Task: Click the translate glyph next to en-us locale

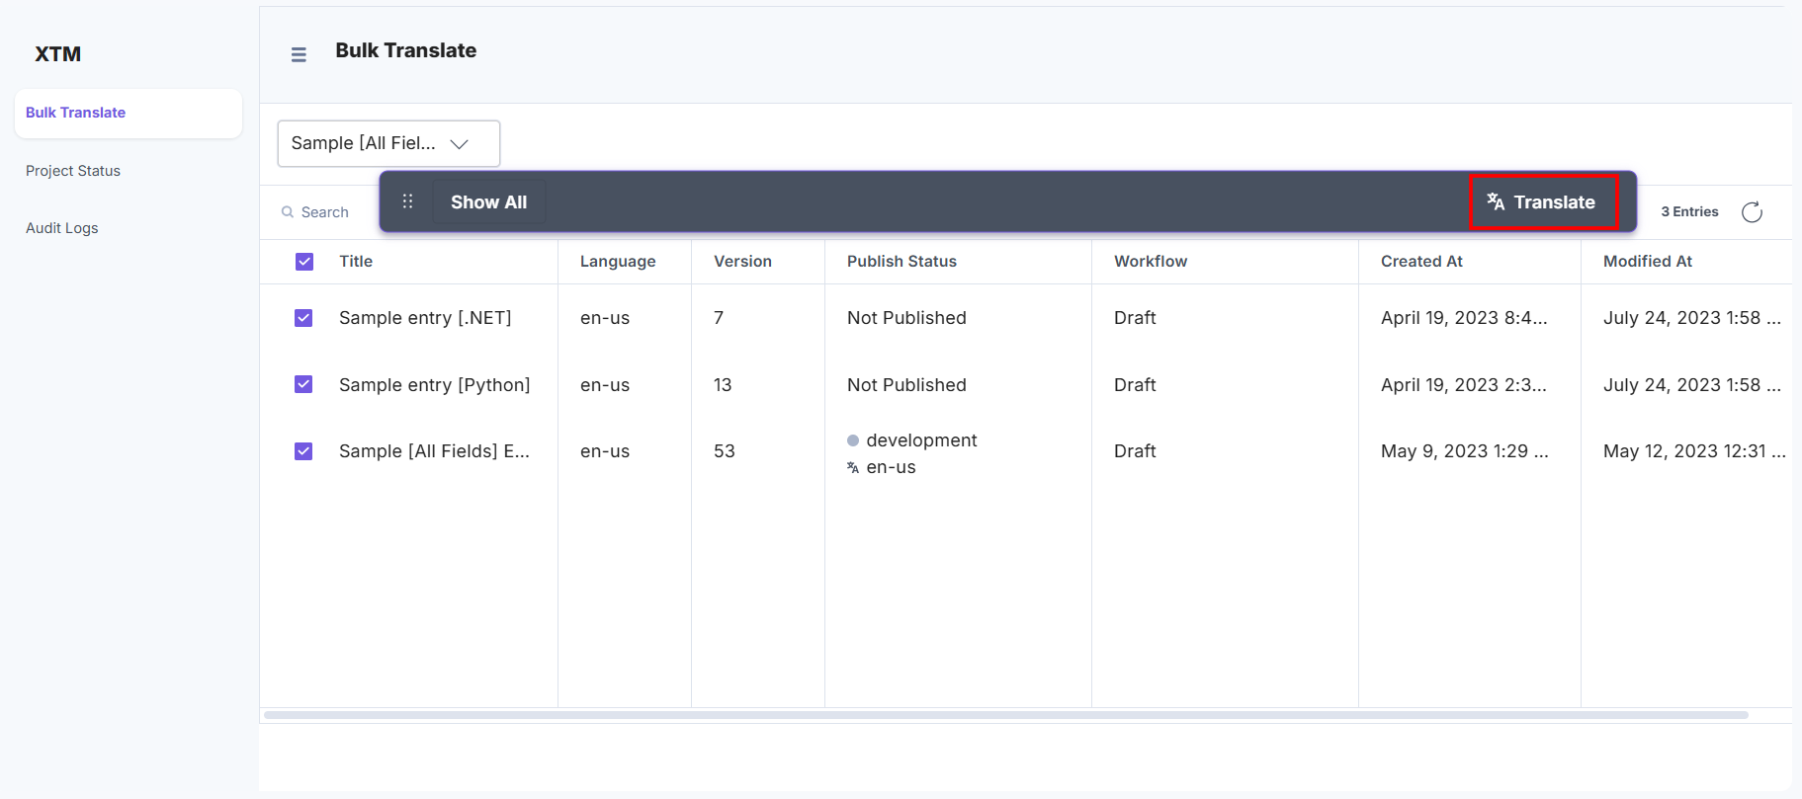Action: click(x=853, y=468)
